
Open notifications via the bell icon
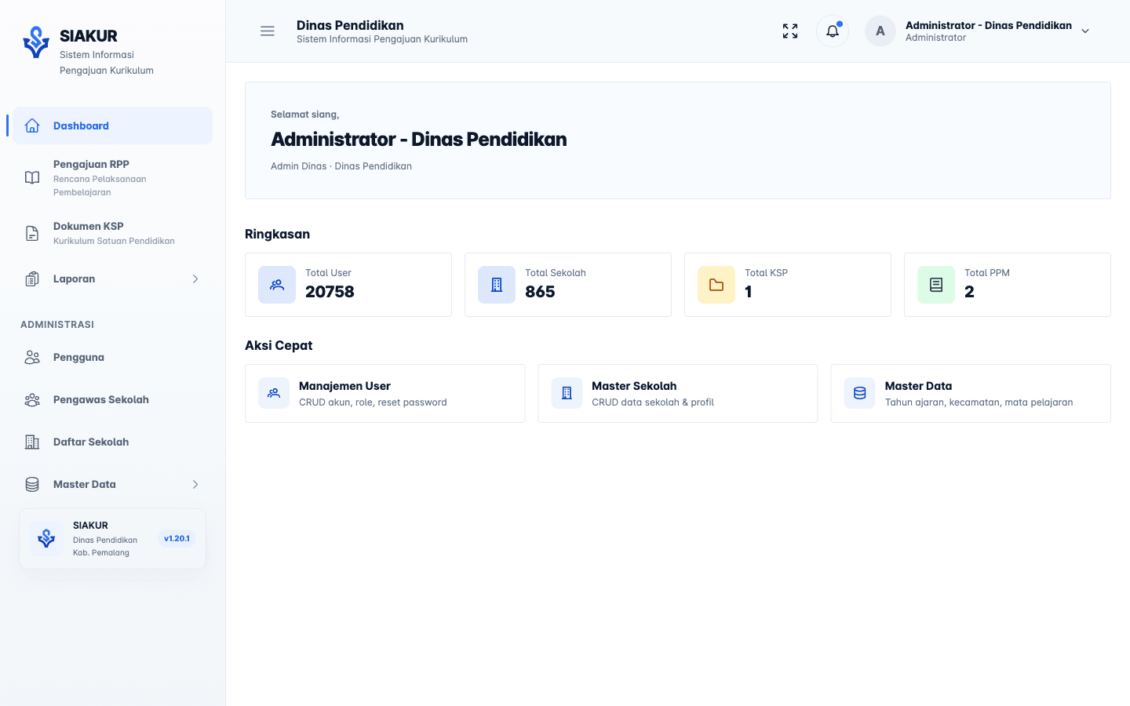point(833,31)
